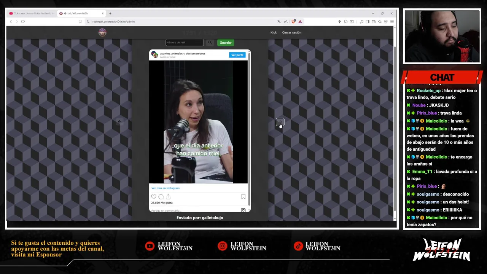Click share icon in address bar
The width and height of the screenshot is (487, 274).
[286, 22]
